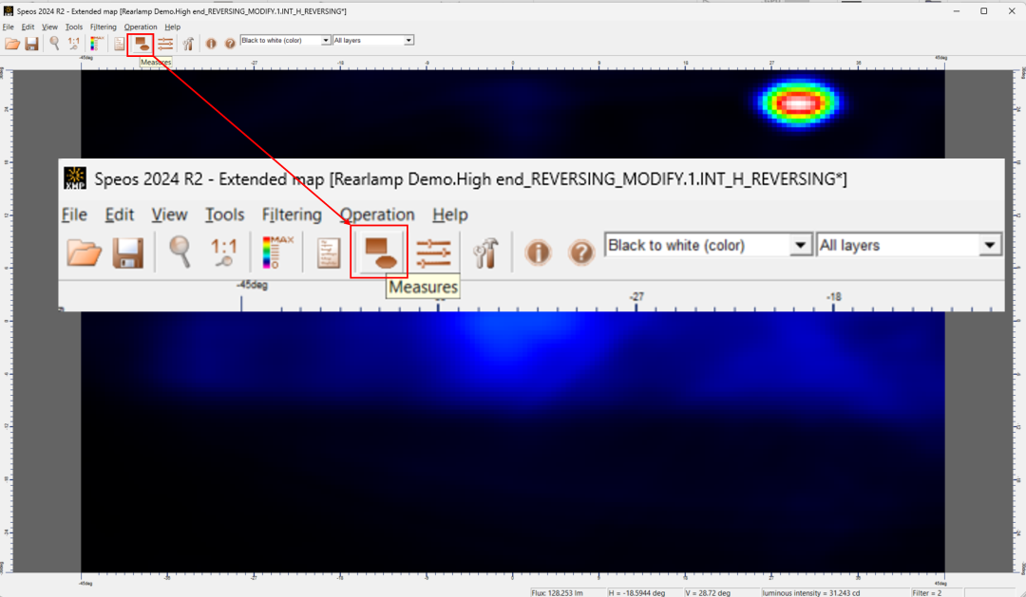
Task: Select the magnifier zoom tool in the enlarged toolbar
Action: click(180, 252)
